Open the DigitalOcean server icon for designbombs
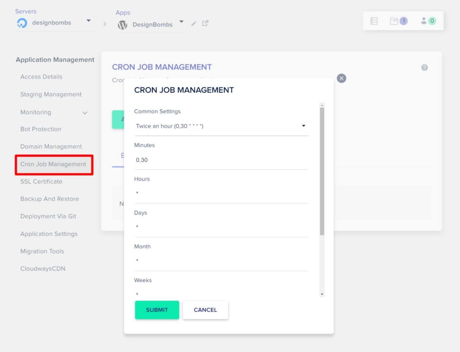 coord(22,22)
